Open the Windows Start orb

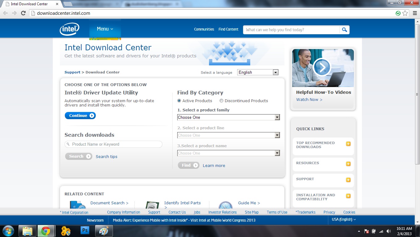point(8,231)
